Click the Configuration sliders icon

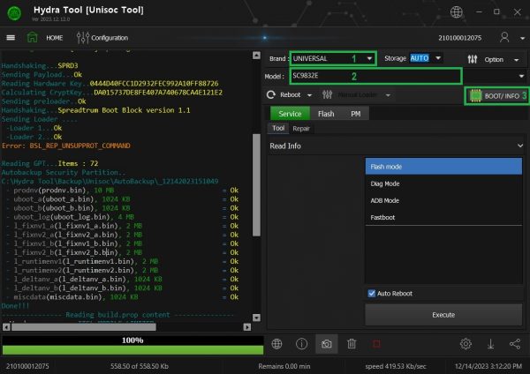tap(82, 37)
